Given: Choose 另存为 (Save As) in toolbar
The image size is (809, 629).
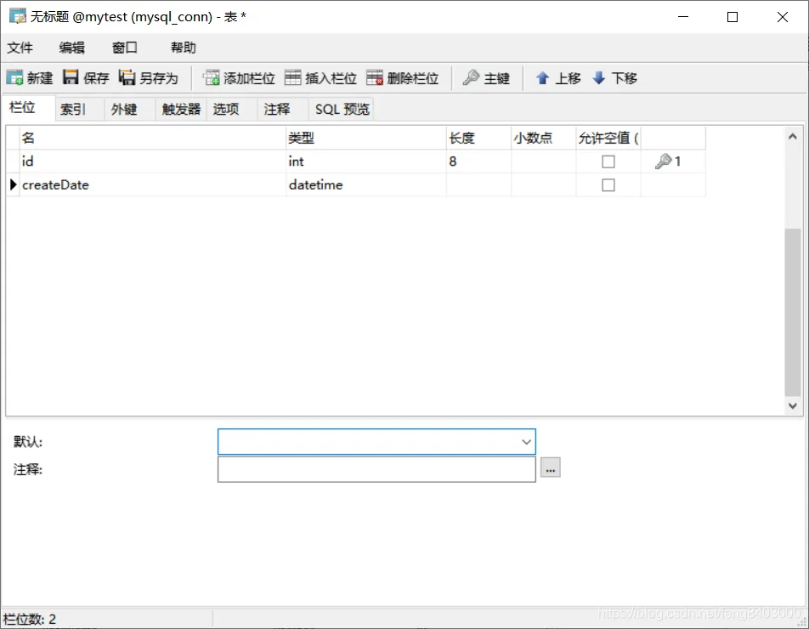Looking at the screenshot, I should coord(148,78).
